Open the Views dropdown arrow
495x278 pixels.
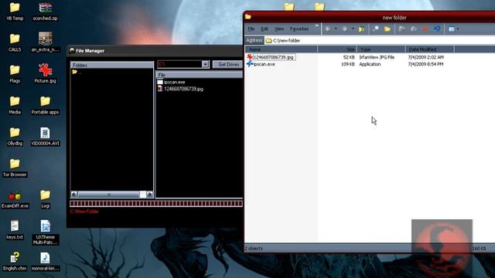click(x=458, y=29)
